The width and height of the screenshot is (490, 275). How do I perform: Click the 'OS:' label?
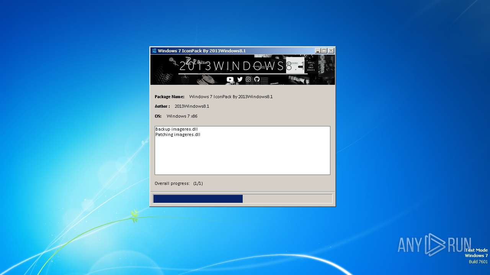158,116
